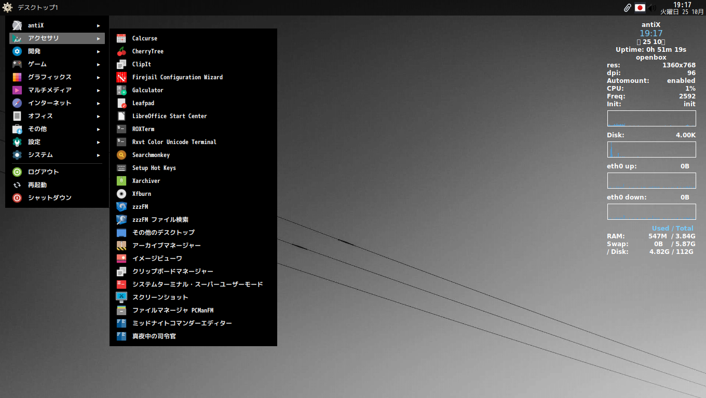This screenshot has width=706, height=398.
Task: Click the グラフィックス colorful icon
Action: [x=17, y=77]
